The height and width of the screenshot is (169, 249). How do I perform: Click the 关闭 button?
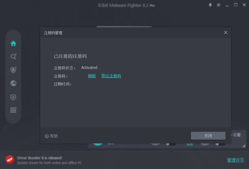point(208,136)
